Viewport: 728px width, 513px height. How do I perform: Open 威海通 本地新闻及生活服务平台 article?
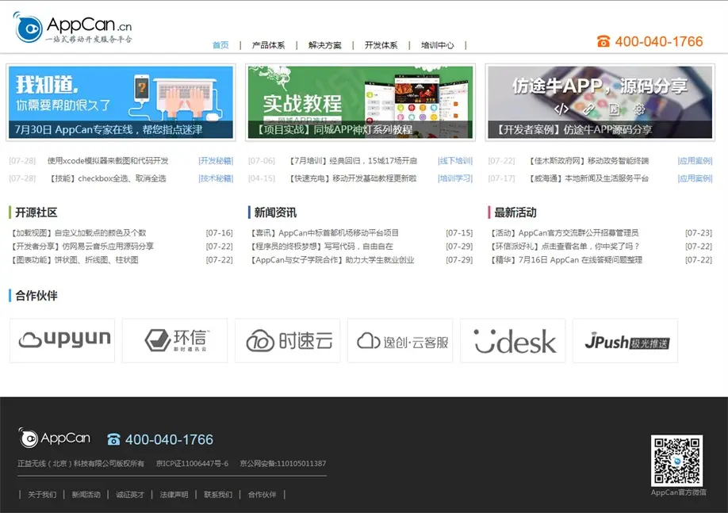588,178
